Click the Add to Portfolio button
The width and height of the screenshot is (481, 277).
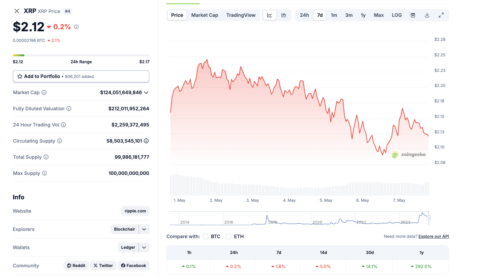point(81,77)
